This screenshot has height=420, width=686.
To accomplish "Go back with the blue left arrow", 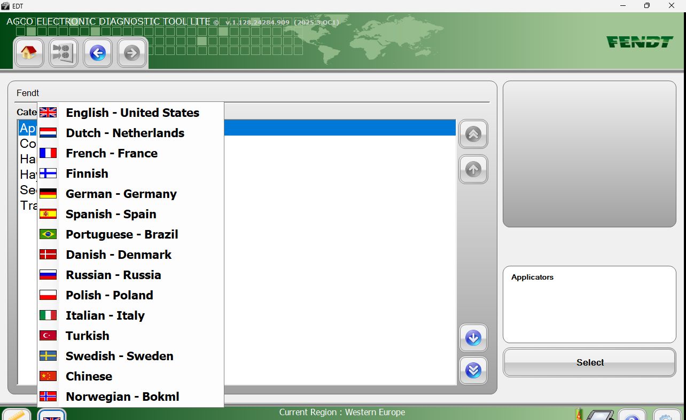I will [x=97, y=53].
